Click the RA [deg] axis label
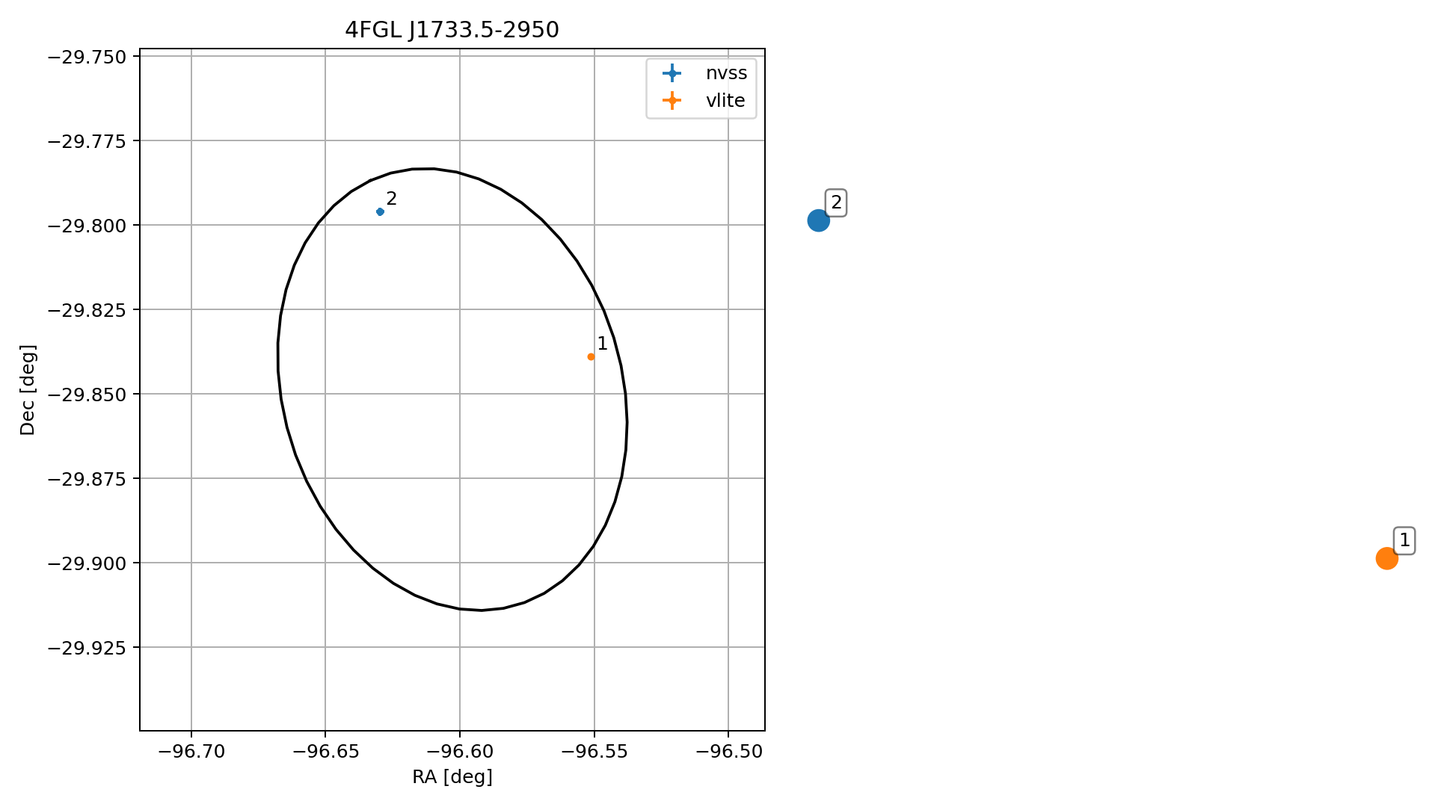This screenshot has width=1435, height=807. [452, 777]
